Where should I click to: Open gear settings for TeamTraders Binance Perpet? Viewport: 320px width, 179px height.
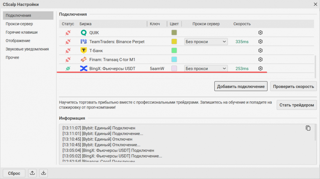point(260,41)
